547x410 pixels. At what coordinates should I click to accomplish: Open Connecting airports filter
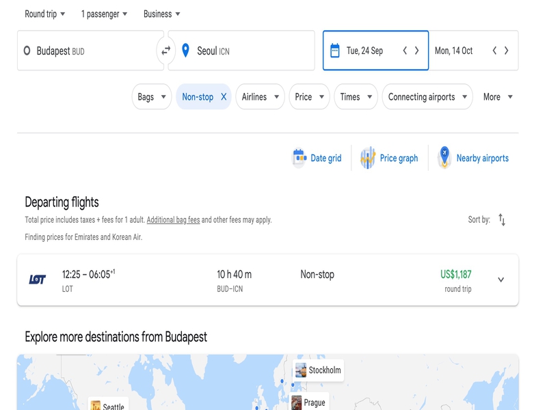(427, 97)
